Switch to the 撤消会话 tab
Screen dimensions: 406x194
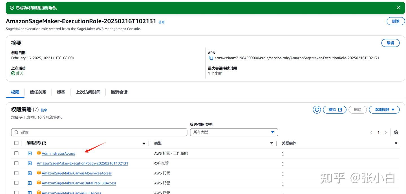119,92
